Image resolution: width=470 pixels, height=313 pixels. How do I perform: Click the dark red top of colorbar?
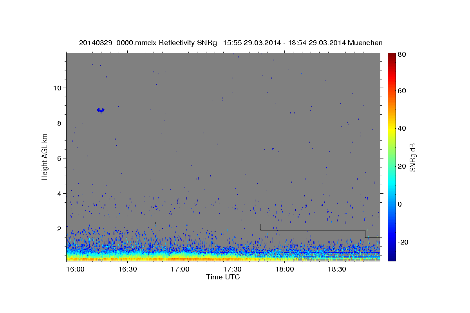(x=391, y=57)
